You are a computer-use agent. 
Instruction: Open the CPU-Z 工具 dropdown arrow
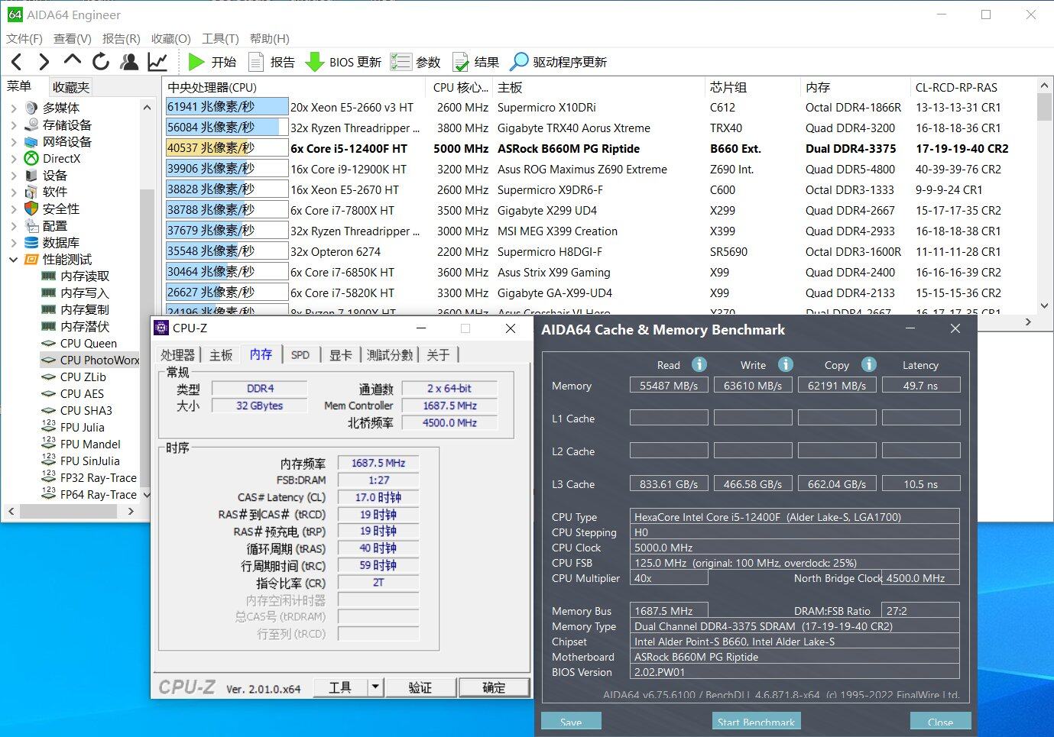pos(375,687)
